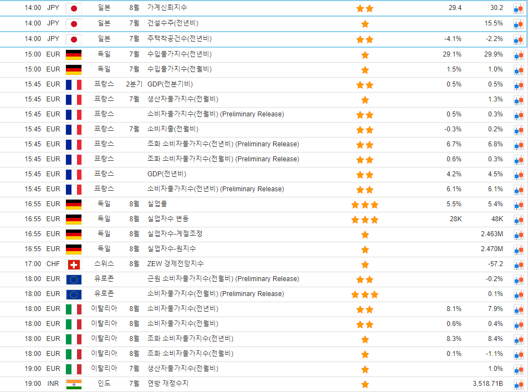Click Japan flag in 가계신뢰지수 row

pos(74,8)
